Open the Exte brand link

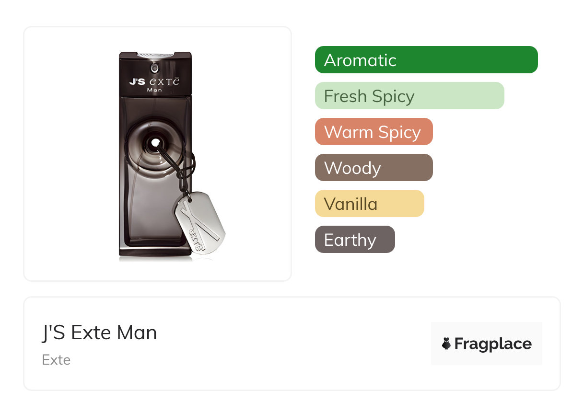point(56,360)
